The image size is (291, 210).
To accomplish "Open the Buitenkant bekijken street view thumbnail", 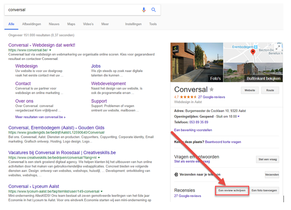I will coord(253,72).
